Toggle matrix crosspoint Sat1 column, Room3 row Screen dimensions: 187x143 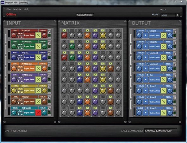[80, 108]
